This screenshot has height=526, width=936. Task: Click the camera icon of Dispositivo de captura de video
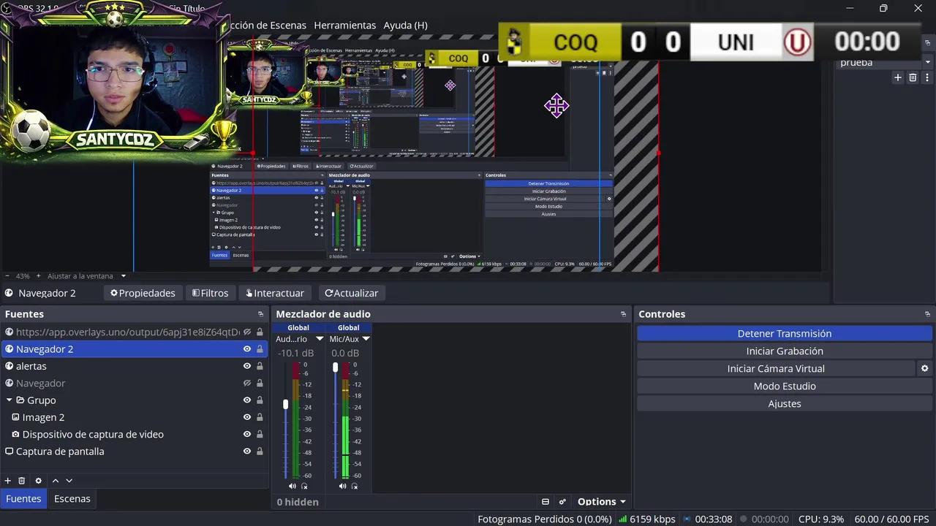click(x=15, y=435)
